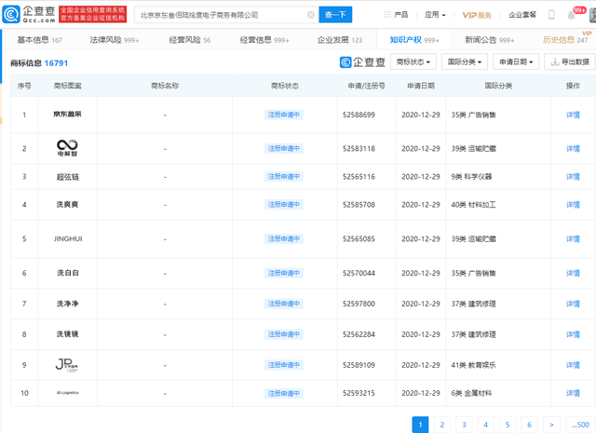Focus the company name search field
The height and width of the screenshot is (433, 596).
point(226,15)
